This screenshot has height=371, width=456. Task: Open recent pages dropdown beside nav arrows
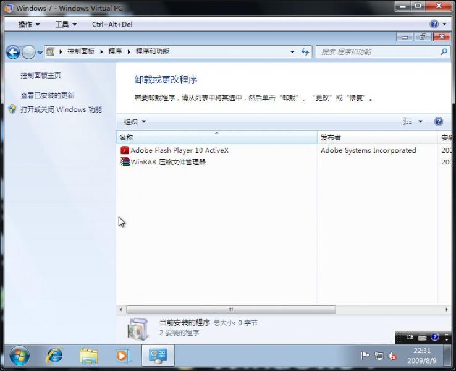(x=40, y=53)
